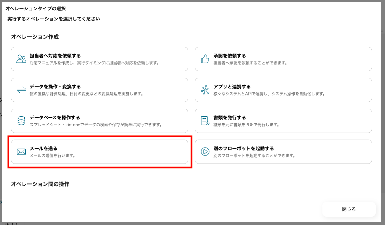Click the document issuing icon
This screenshot has height=225, width=385.
[x=205, y=121]
